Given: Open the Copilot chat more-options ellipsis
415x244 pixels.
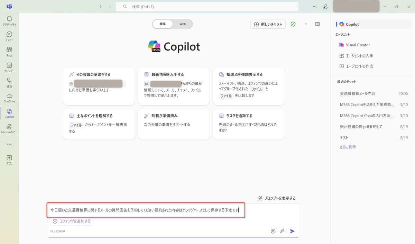Looking at the screenshot, I should [x=305, y=24].
